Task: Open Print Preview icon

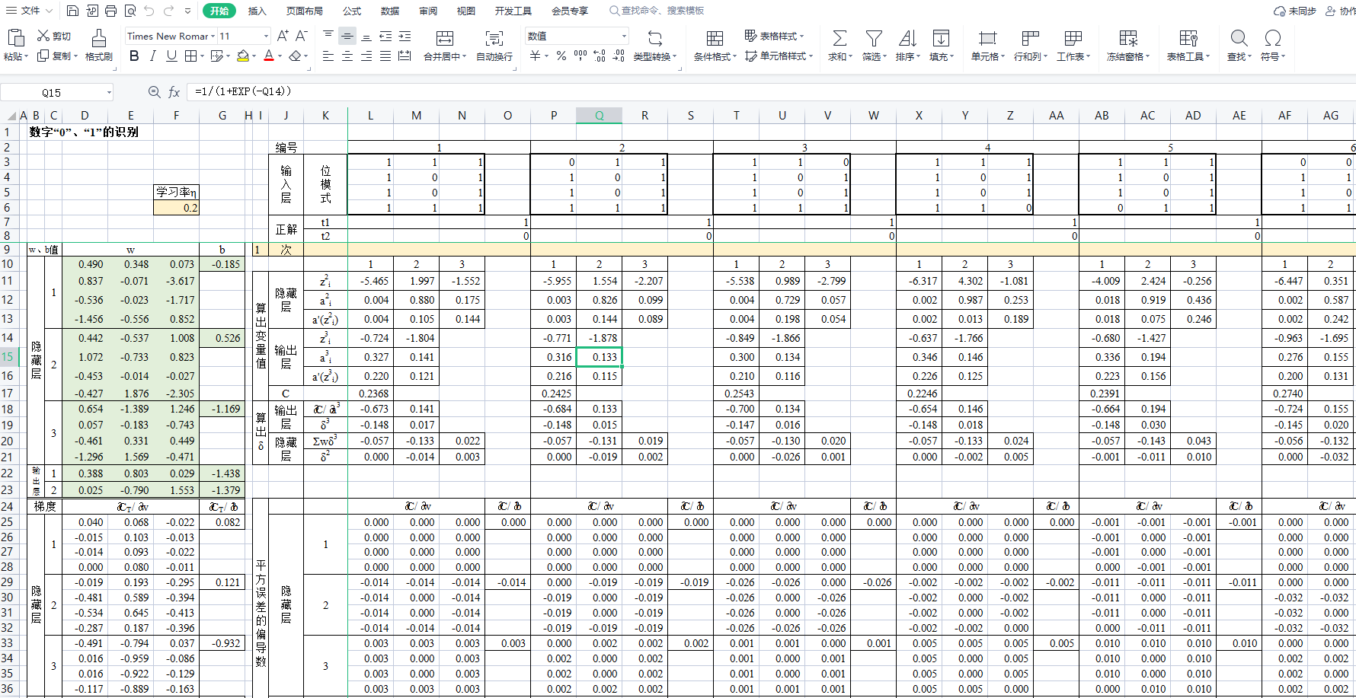Action: (130, 11)
